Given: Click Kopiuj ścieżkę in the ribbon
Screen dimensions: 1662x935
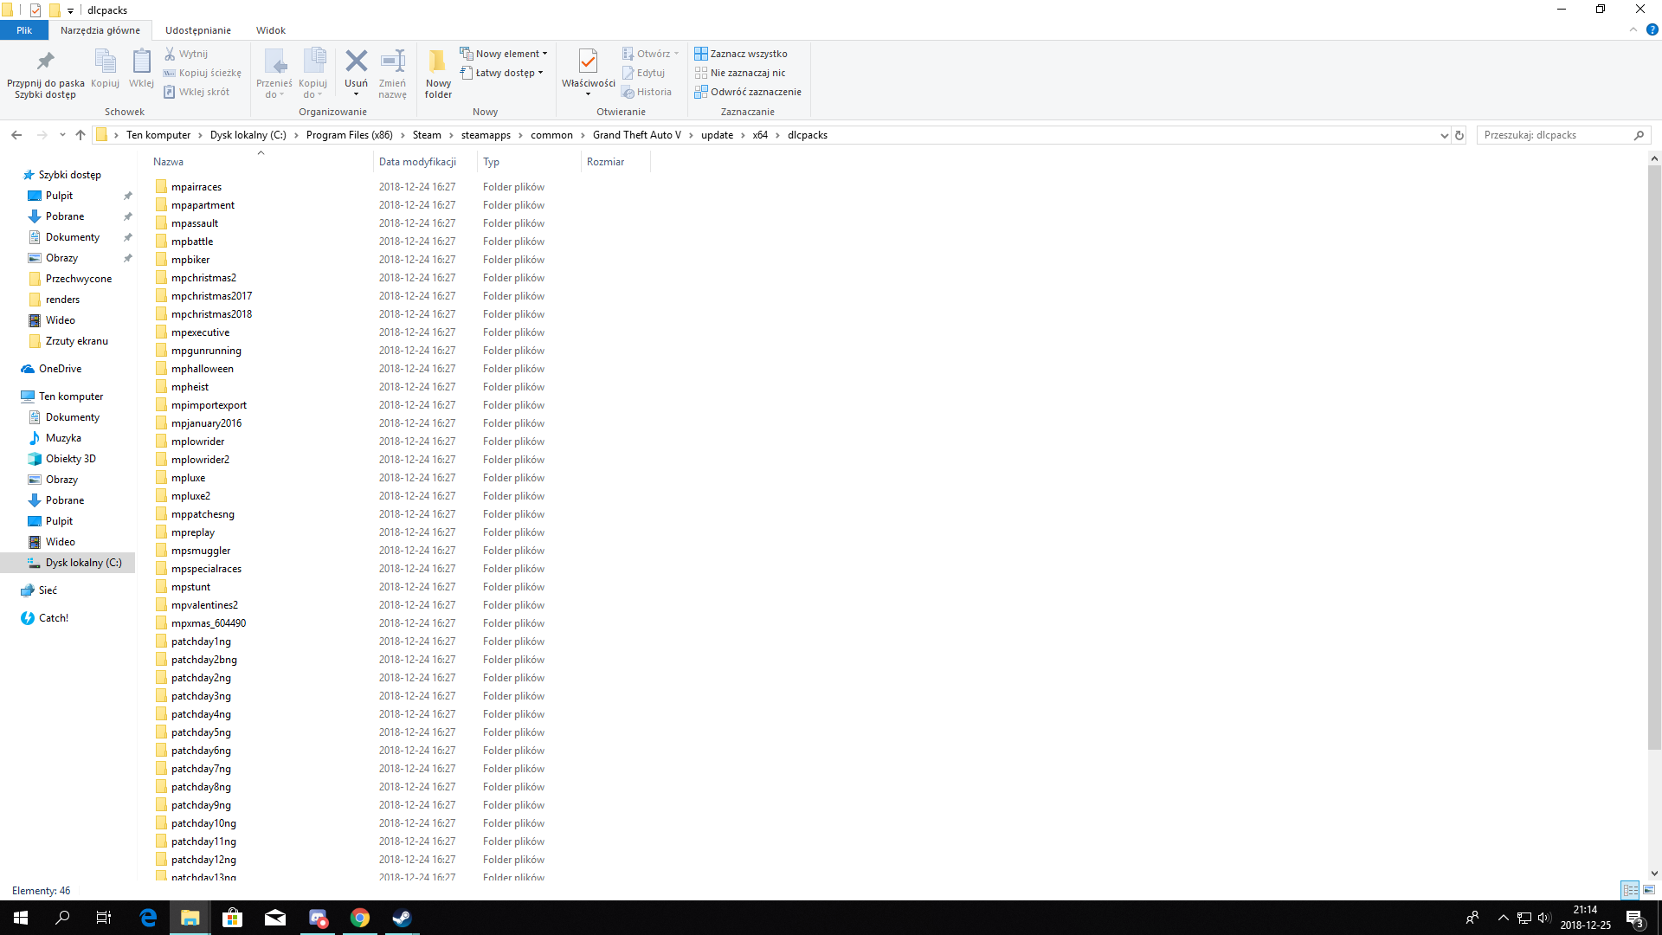Looking at the screenshot, I should (203, 73).
